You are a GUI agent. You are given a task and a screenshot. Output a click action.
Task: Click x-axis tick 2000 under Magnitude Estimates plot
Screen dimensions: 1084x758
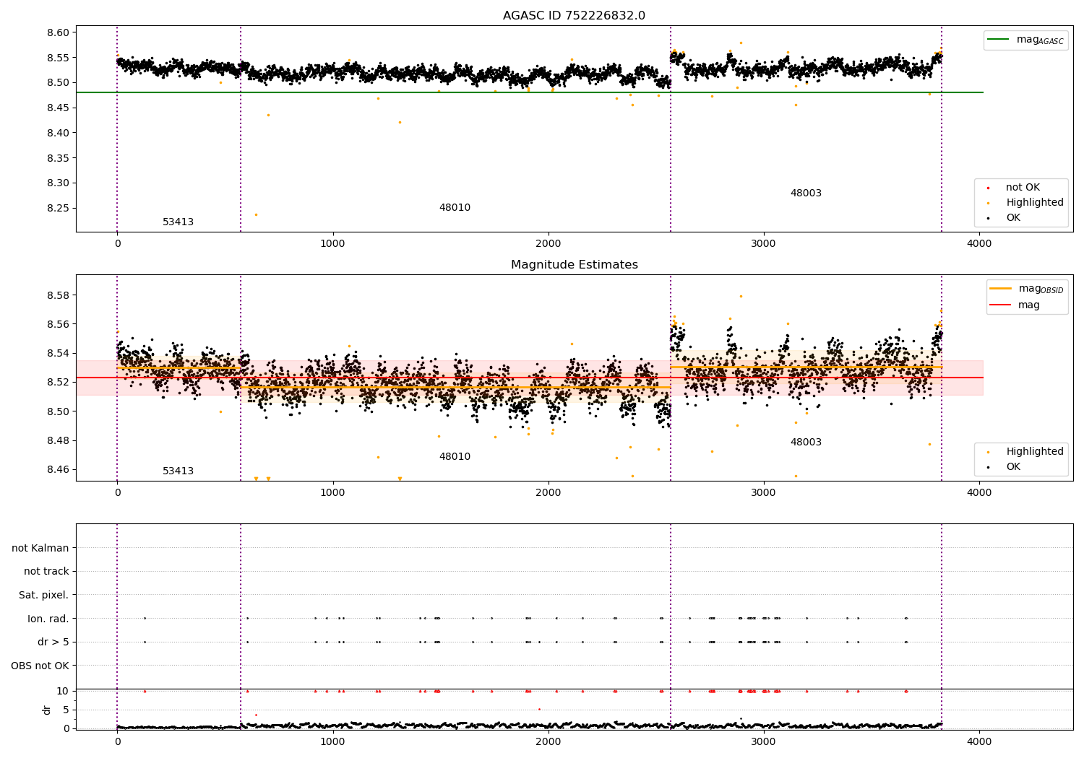coord(549,492)
